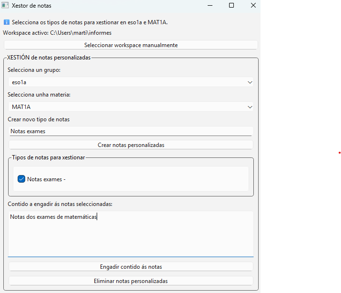The width and height of the screenshot is (341, 293).
Task: Click the chevron arrow of the eso1a combo box
Action: (250, 82)
